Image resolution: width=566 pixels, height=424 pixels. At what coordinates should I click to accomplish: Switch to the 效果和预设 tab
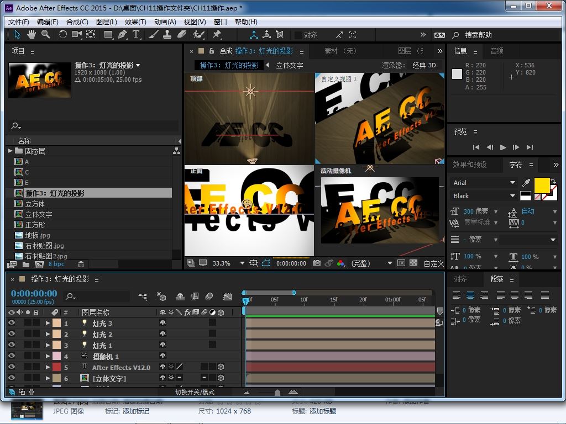point(470,165)
